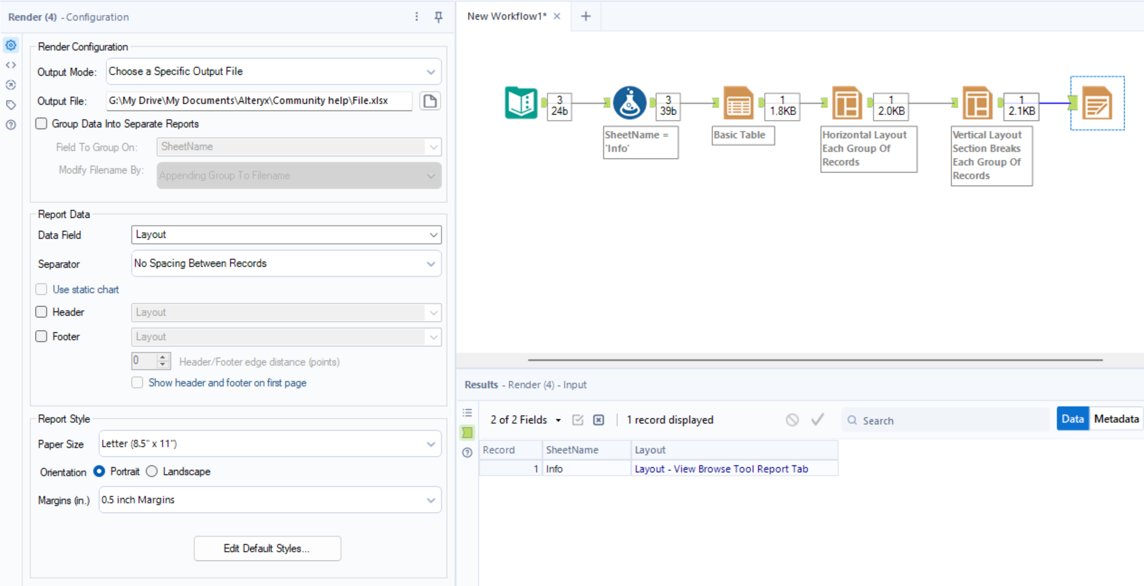Click the Vertical Layout tool icon
The image size is (1144, 586).
pyautogui.click(x=977, y=102)
